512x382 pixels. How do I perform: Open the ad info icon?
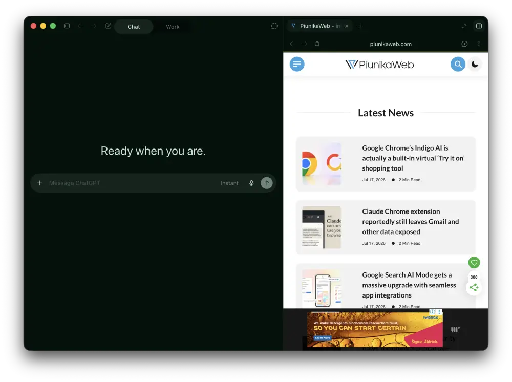point(432,312)
